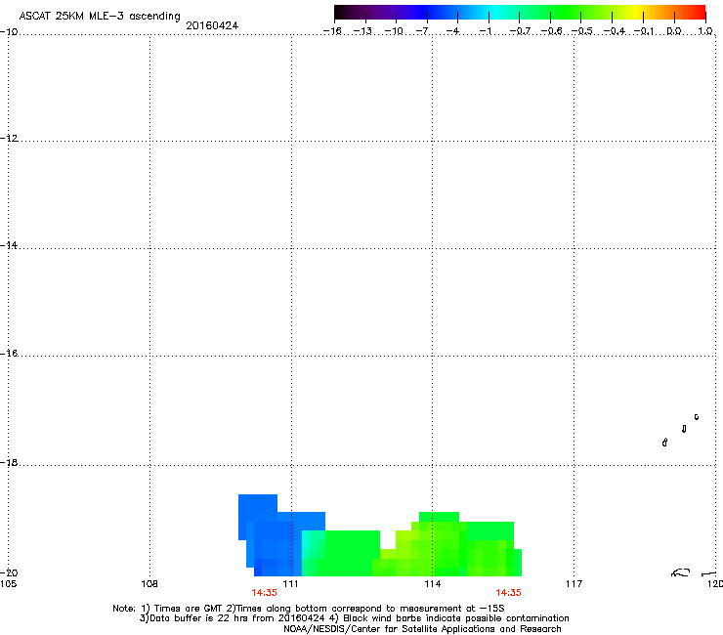The width and height of the screenshot is (723, 635).
Task: Click the latitude axis label -18
Action: point(9,462)
